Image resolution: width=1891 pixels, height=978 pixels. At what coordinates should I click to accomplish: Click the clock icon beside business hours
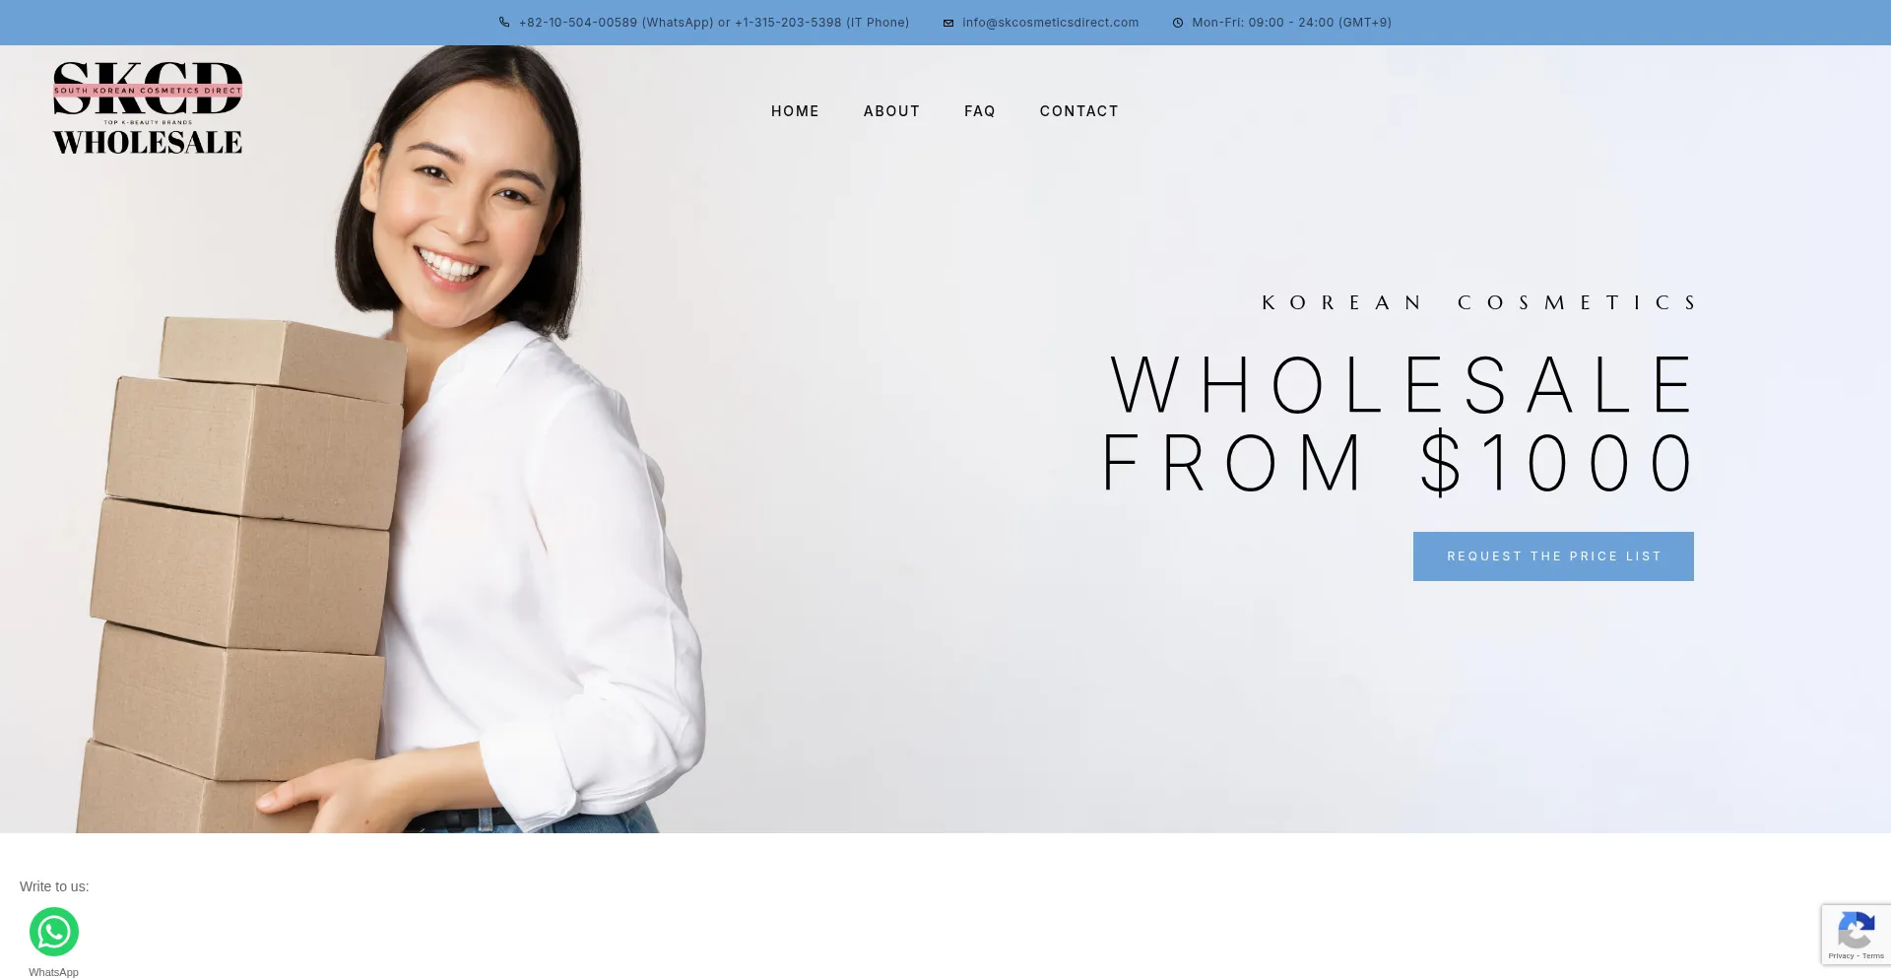pos(1178,23)
